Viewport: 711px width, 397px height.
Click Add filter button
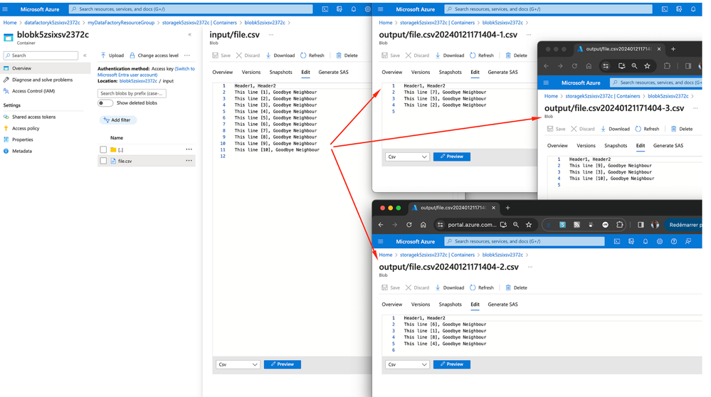tap(118, 120)
